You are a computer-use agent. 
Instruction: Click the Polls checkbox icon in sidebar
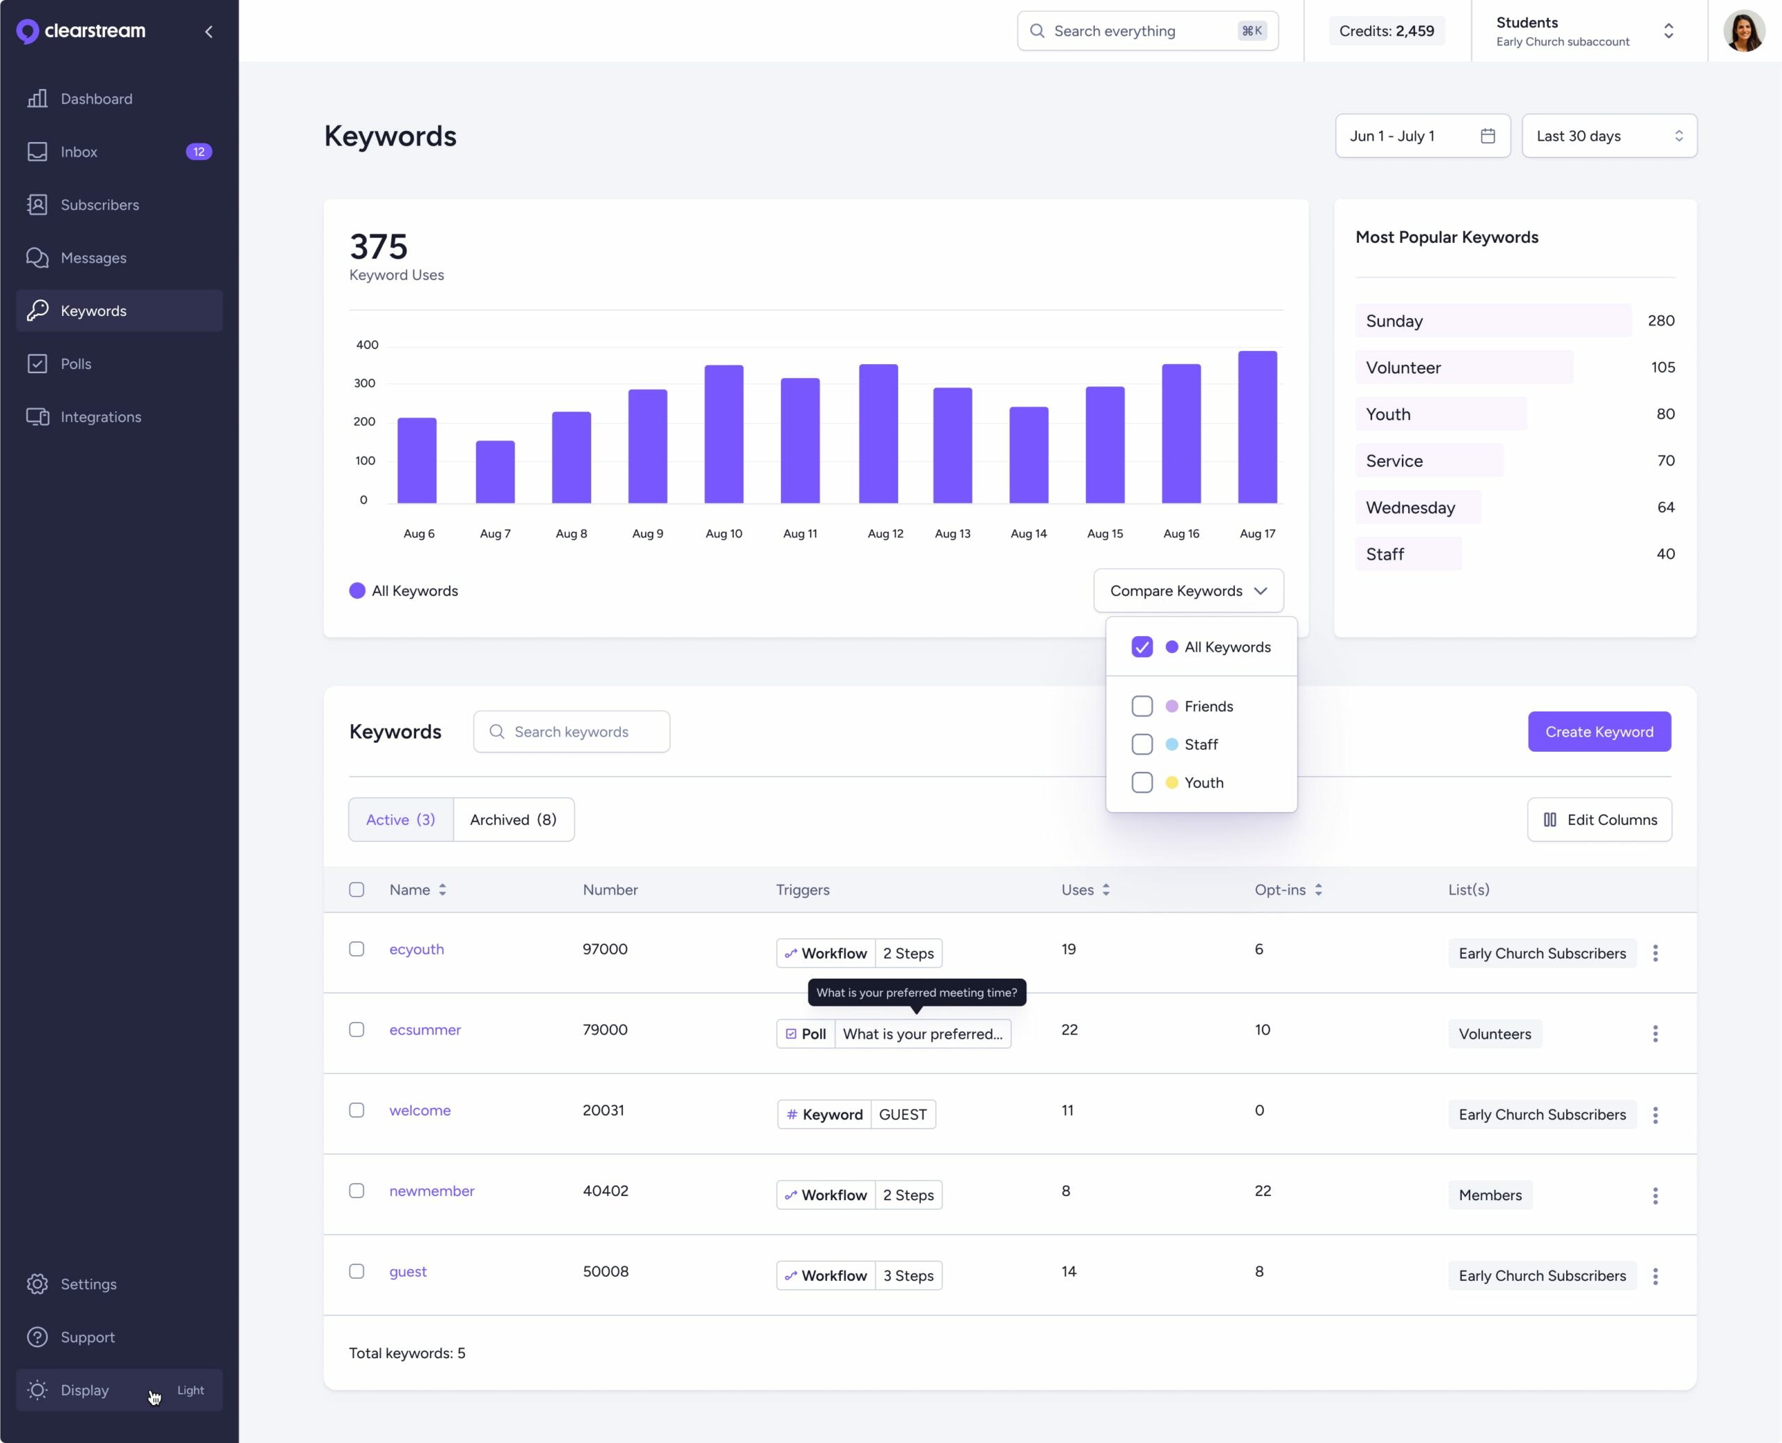pyautogui.click(x=38, y=364)
